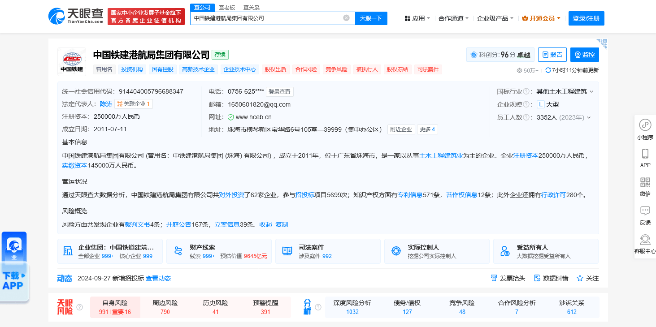Click the 被执行人 risk tag
The width and height of the screenshot is (656, 327).
367,69
